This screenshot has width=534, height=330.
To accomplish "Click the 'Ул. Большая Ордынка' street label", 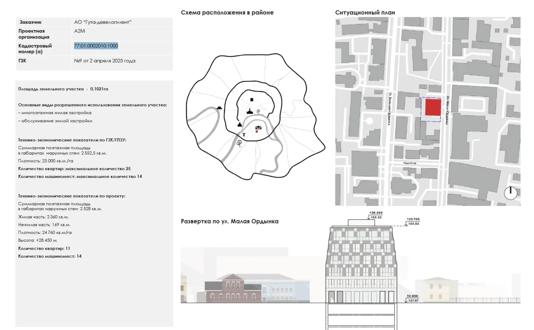I will click(389, 109).
